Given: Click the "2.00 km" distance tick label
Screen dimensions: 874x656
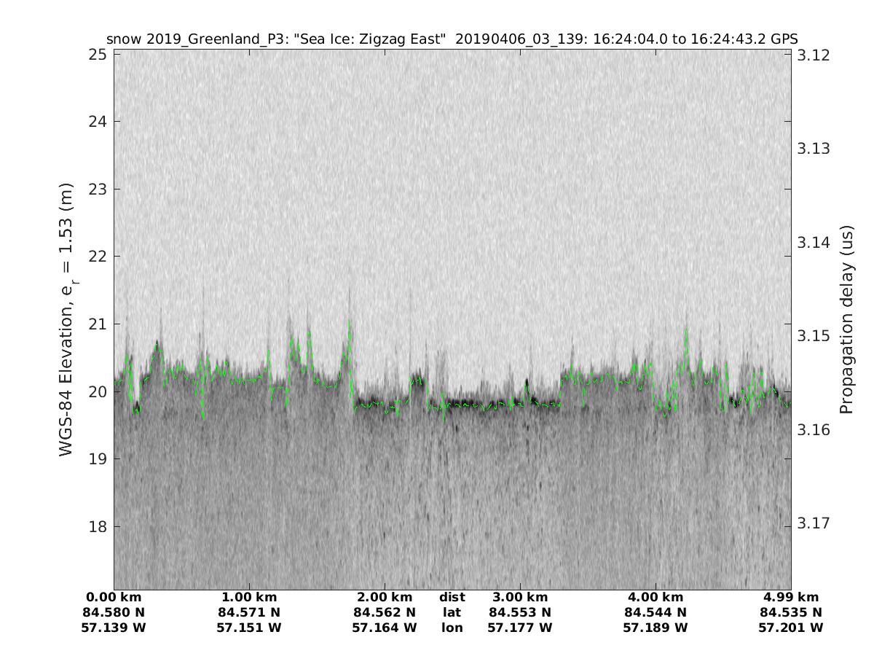Looking at the screenshot, I should click(385, 598).
